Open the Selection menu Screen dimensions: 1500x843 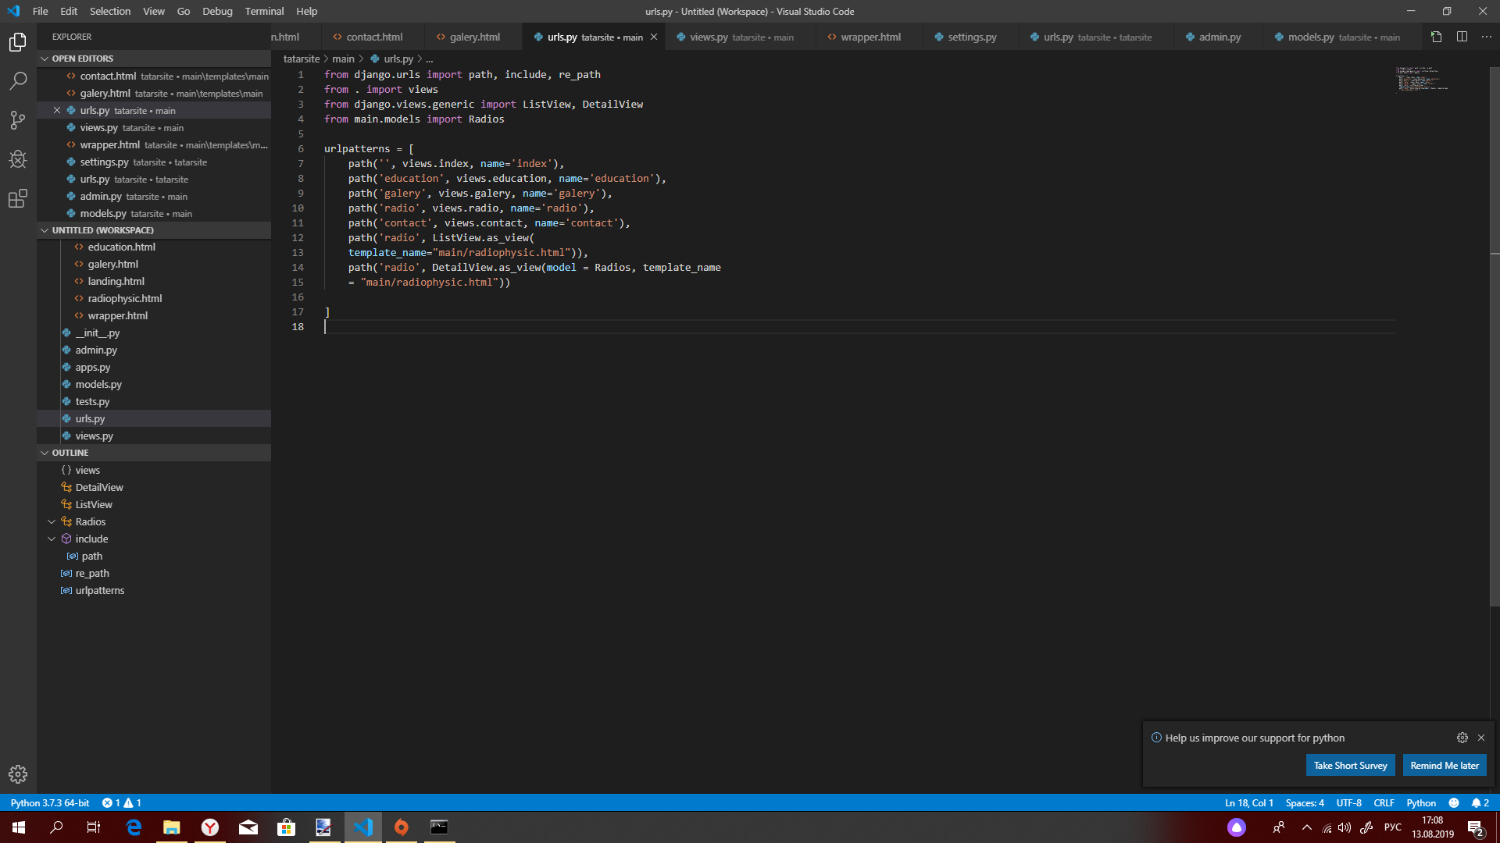click(110, 11)
